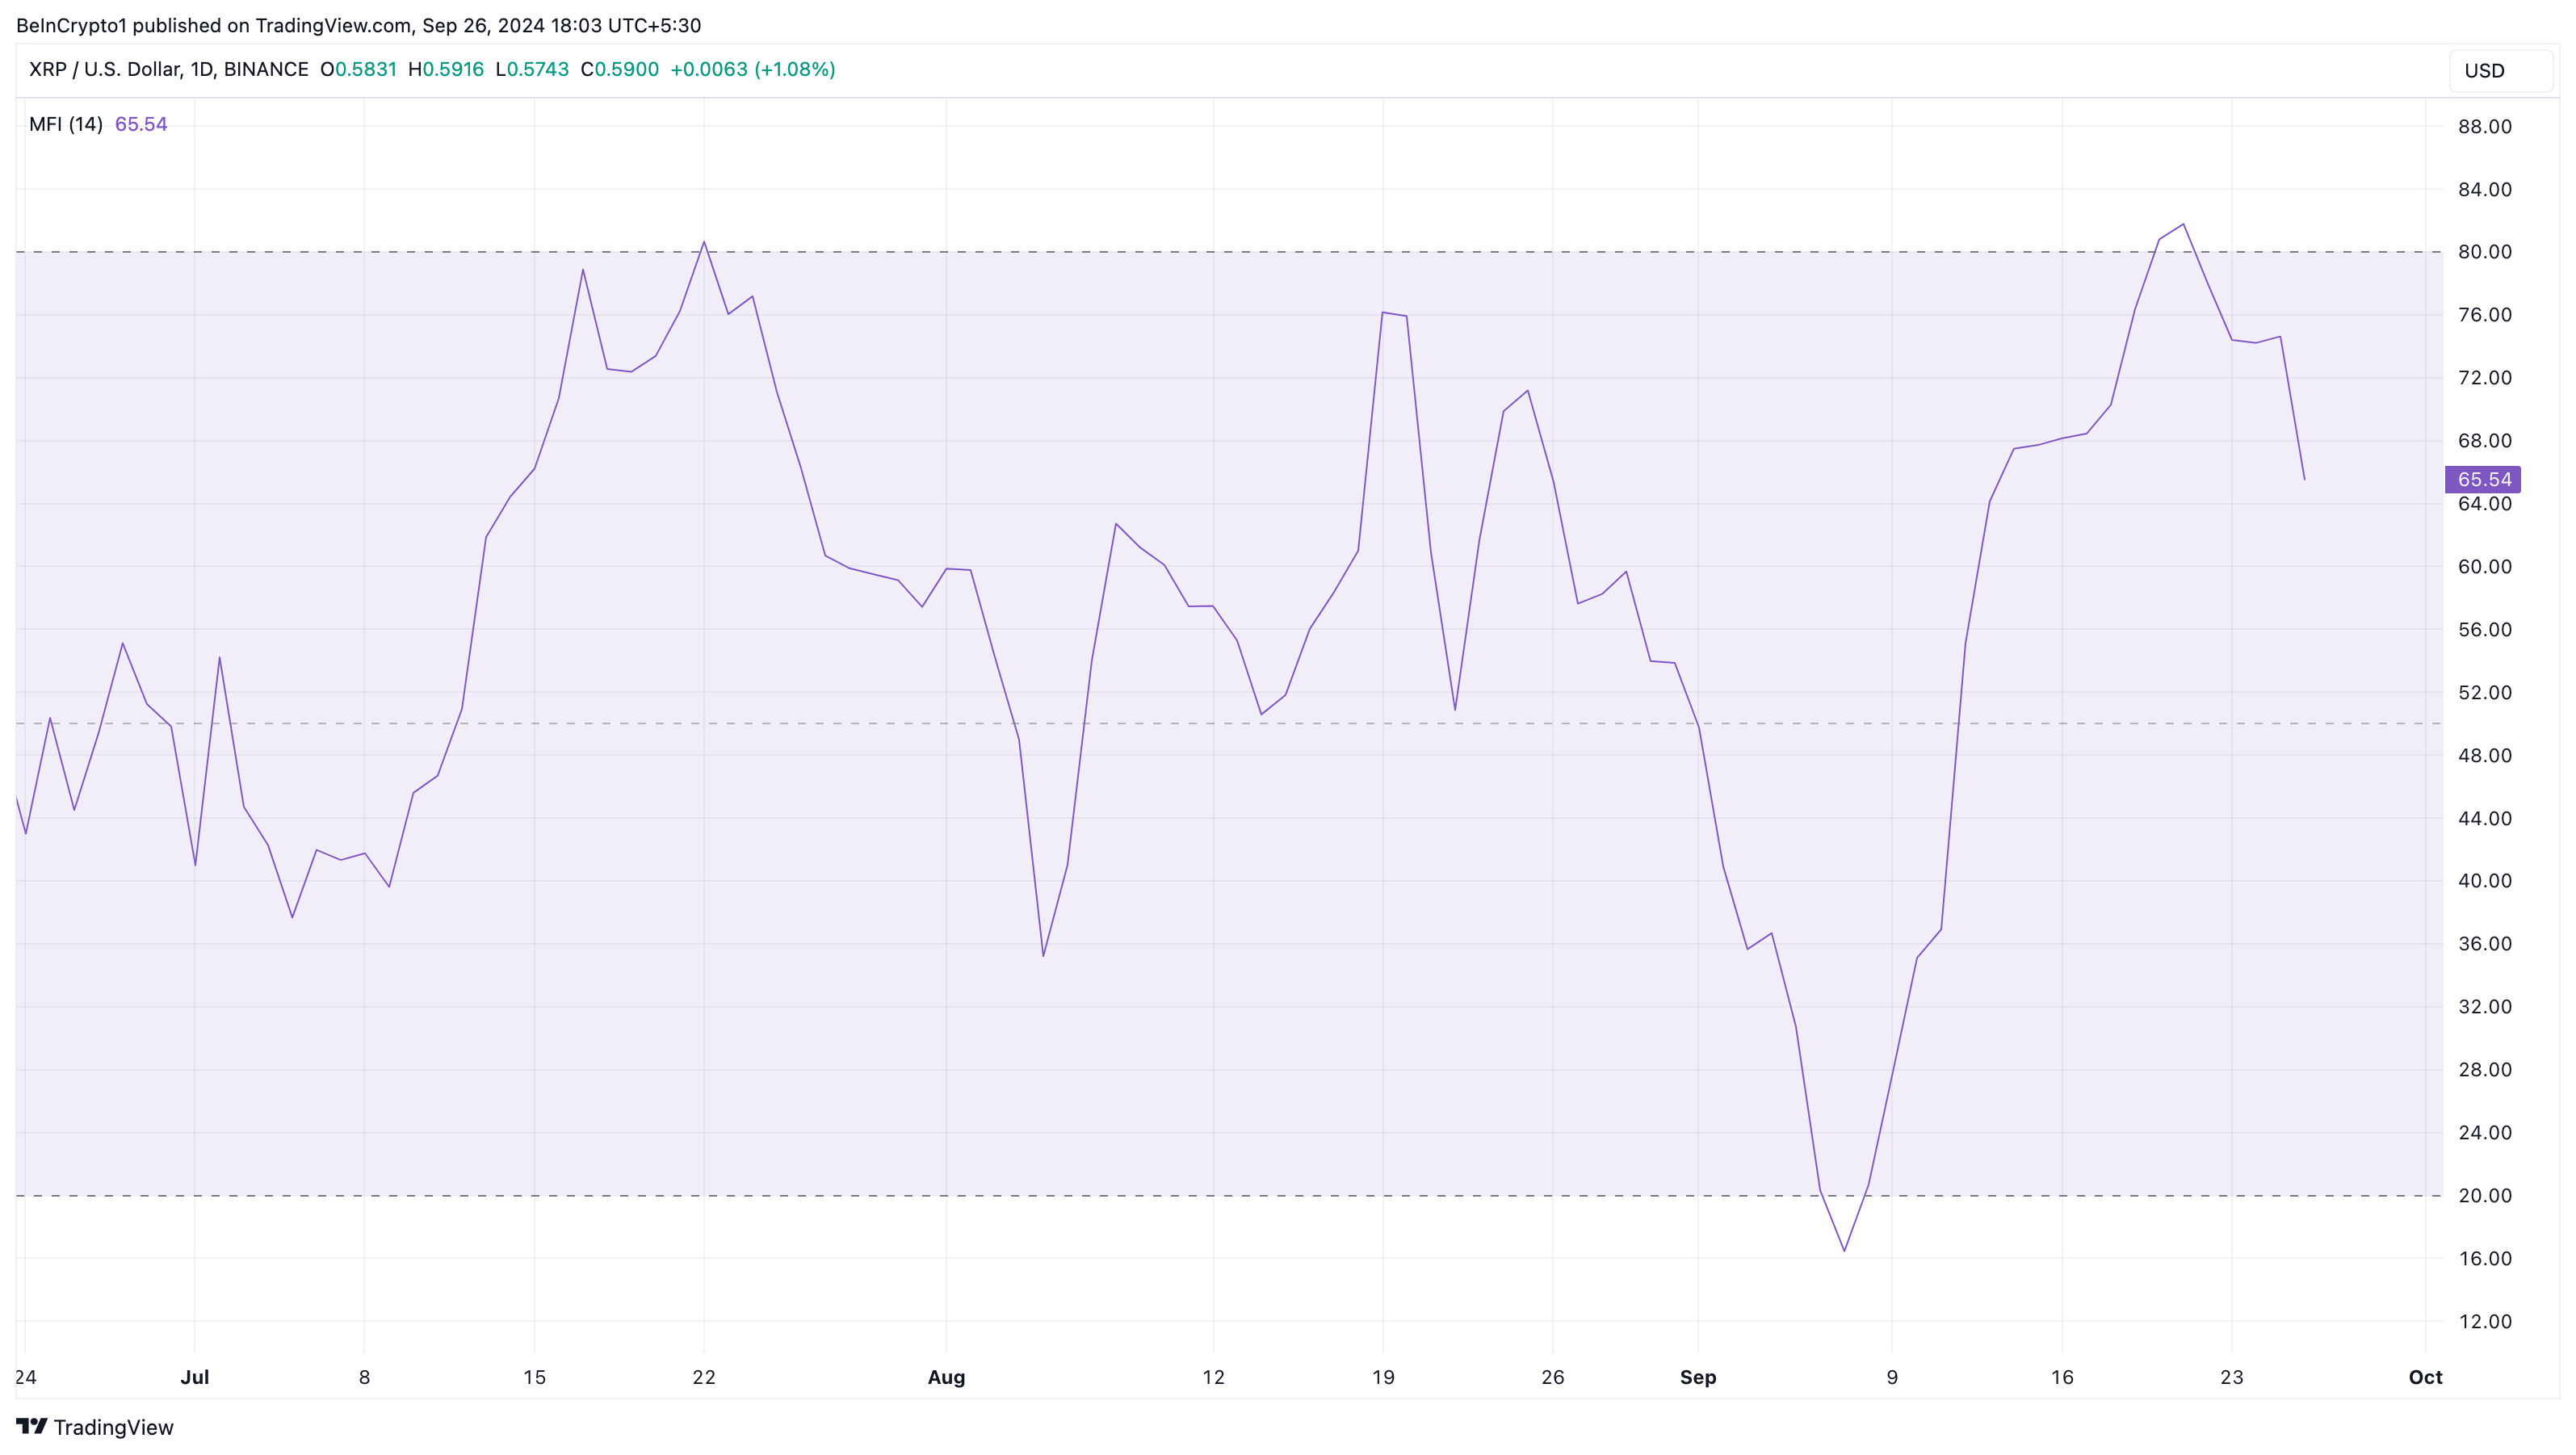Click the purple 65.54 price axis label
Screen dimensions: 2576x1455
2482,479
